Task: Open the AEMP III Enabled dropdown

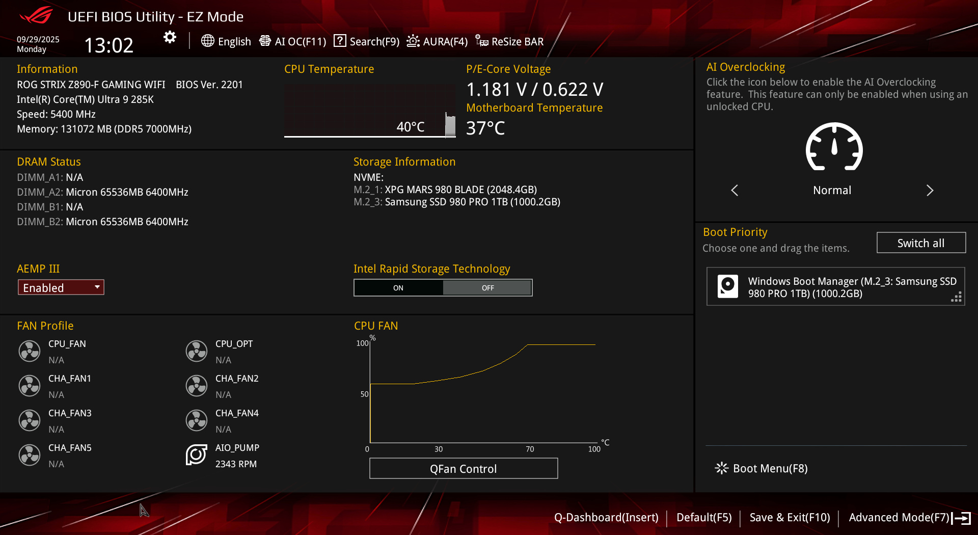Action: click(61, 287)
